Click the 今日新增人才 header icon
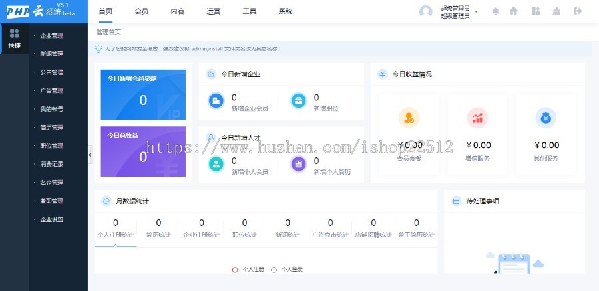This screenshot has height=291, width=599. click(211, 138)
